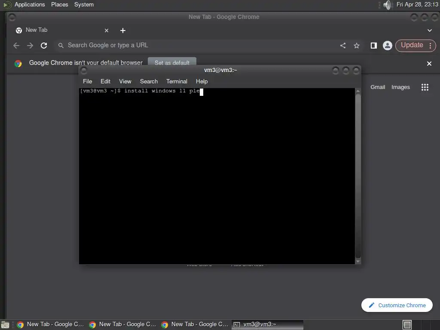The width and height of the screenshot is (440, 330).
Task: Bookmark this tab with the star icon
Action: [357, 46]
